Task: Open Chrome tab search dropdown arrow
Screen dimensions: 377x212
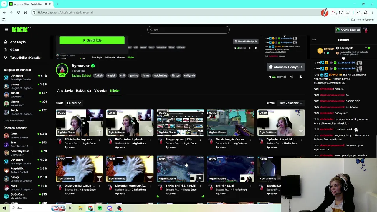Action: (x=4, y=4)
